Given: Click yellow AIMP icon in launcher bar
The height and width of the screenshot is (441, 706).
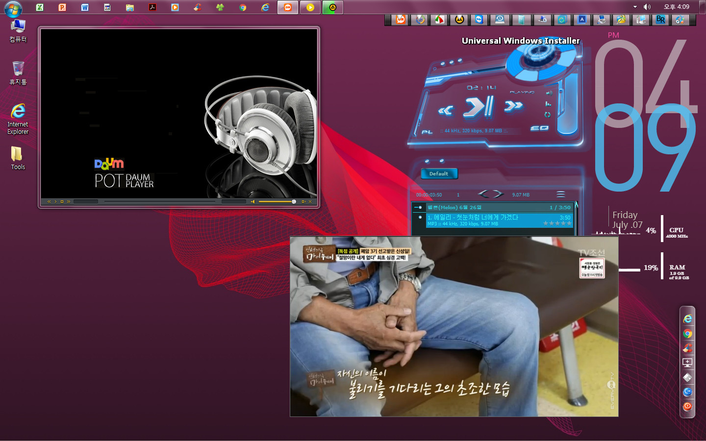Looking at the screenshot, I should coord(459,20).
